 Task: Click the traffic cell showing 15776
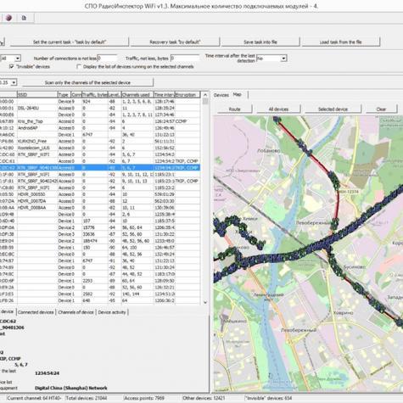95,227
